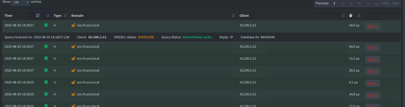Click the green cache icon in the 64.6 µs row
This screenshot has height=107, width=405.
46,47
